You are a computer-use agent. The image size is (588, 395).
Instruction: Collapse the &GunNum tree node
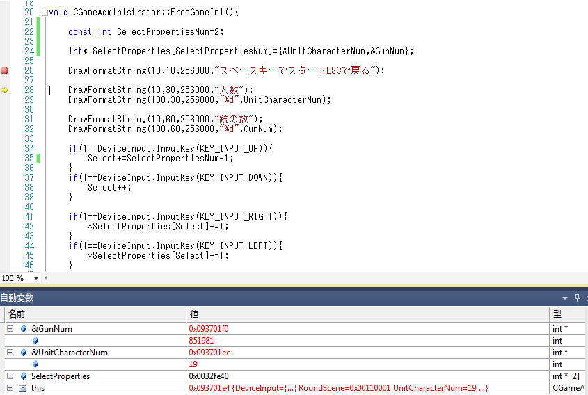coord(10,329)
